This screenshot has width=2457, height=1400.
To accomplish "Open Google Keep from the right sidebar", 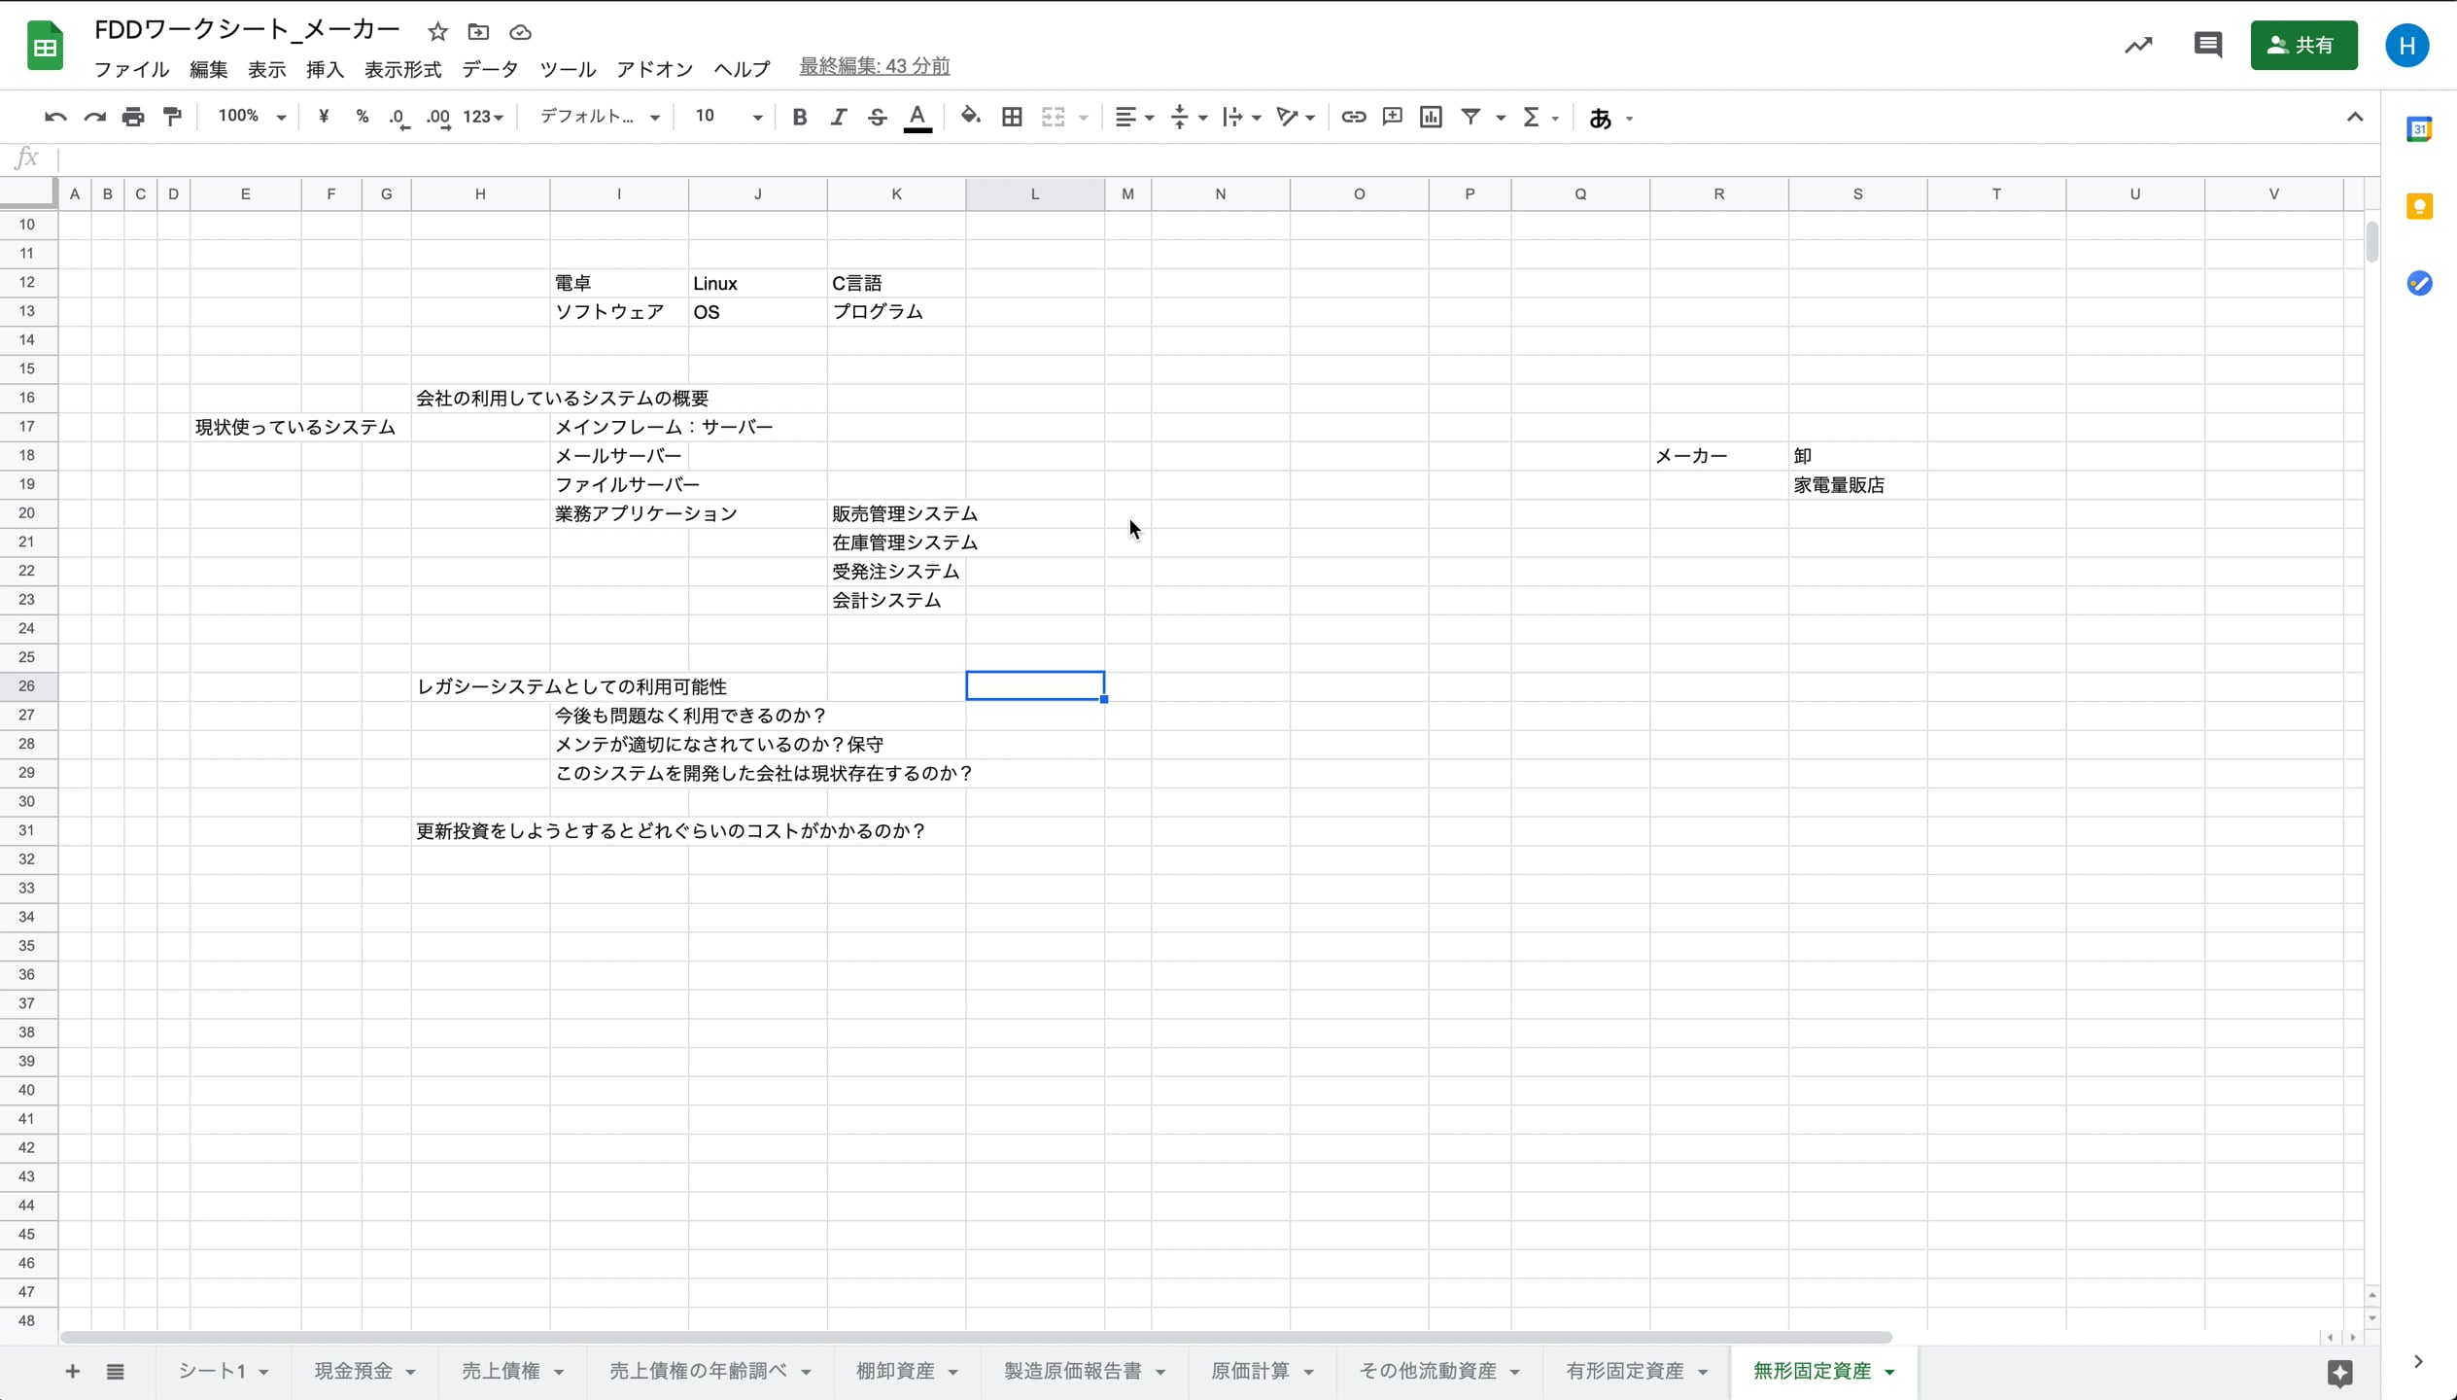I will click(x=2419, y=205).
